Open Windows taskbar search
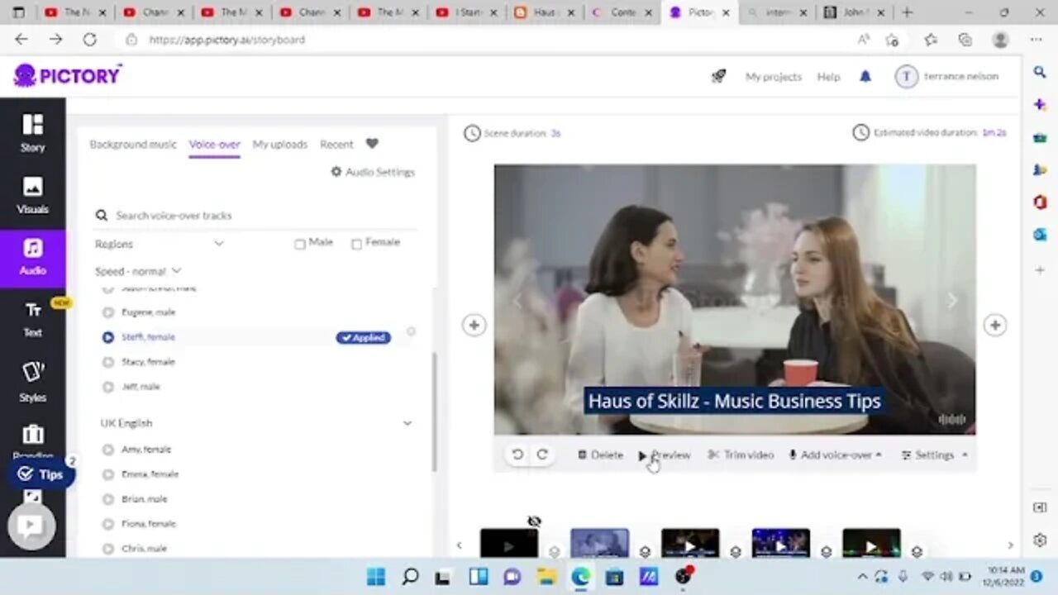 (x=410, y=577)
